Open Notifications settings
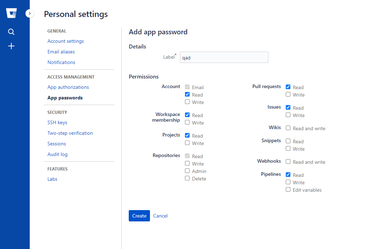Image resolution: width=388 pixels, height=249 pixels. tap(62, 62)
